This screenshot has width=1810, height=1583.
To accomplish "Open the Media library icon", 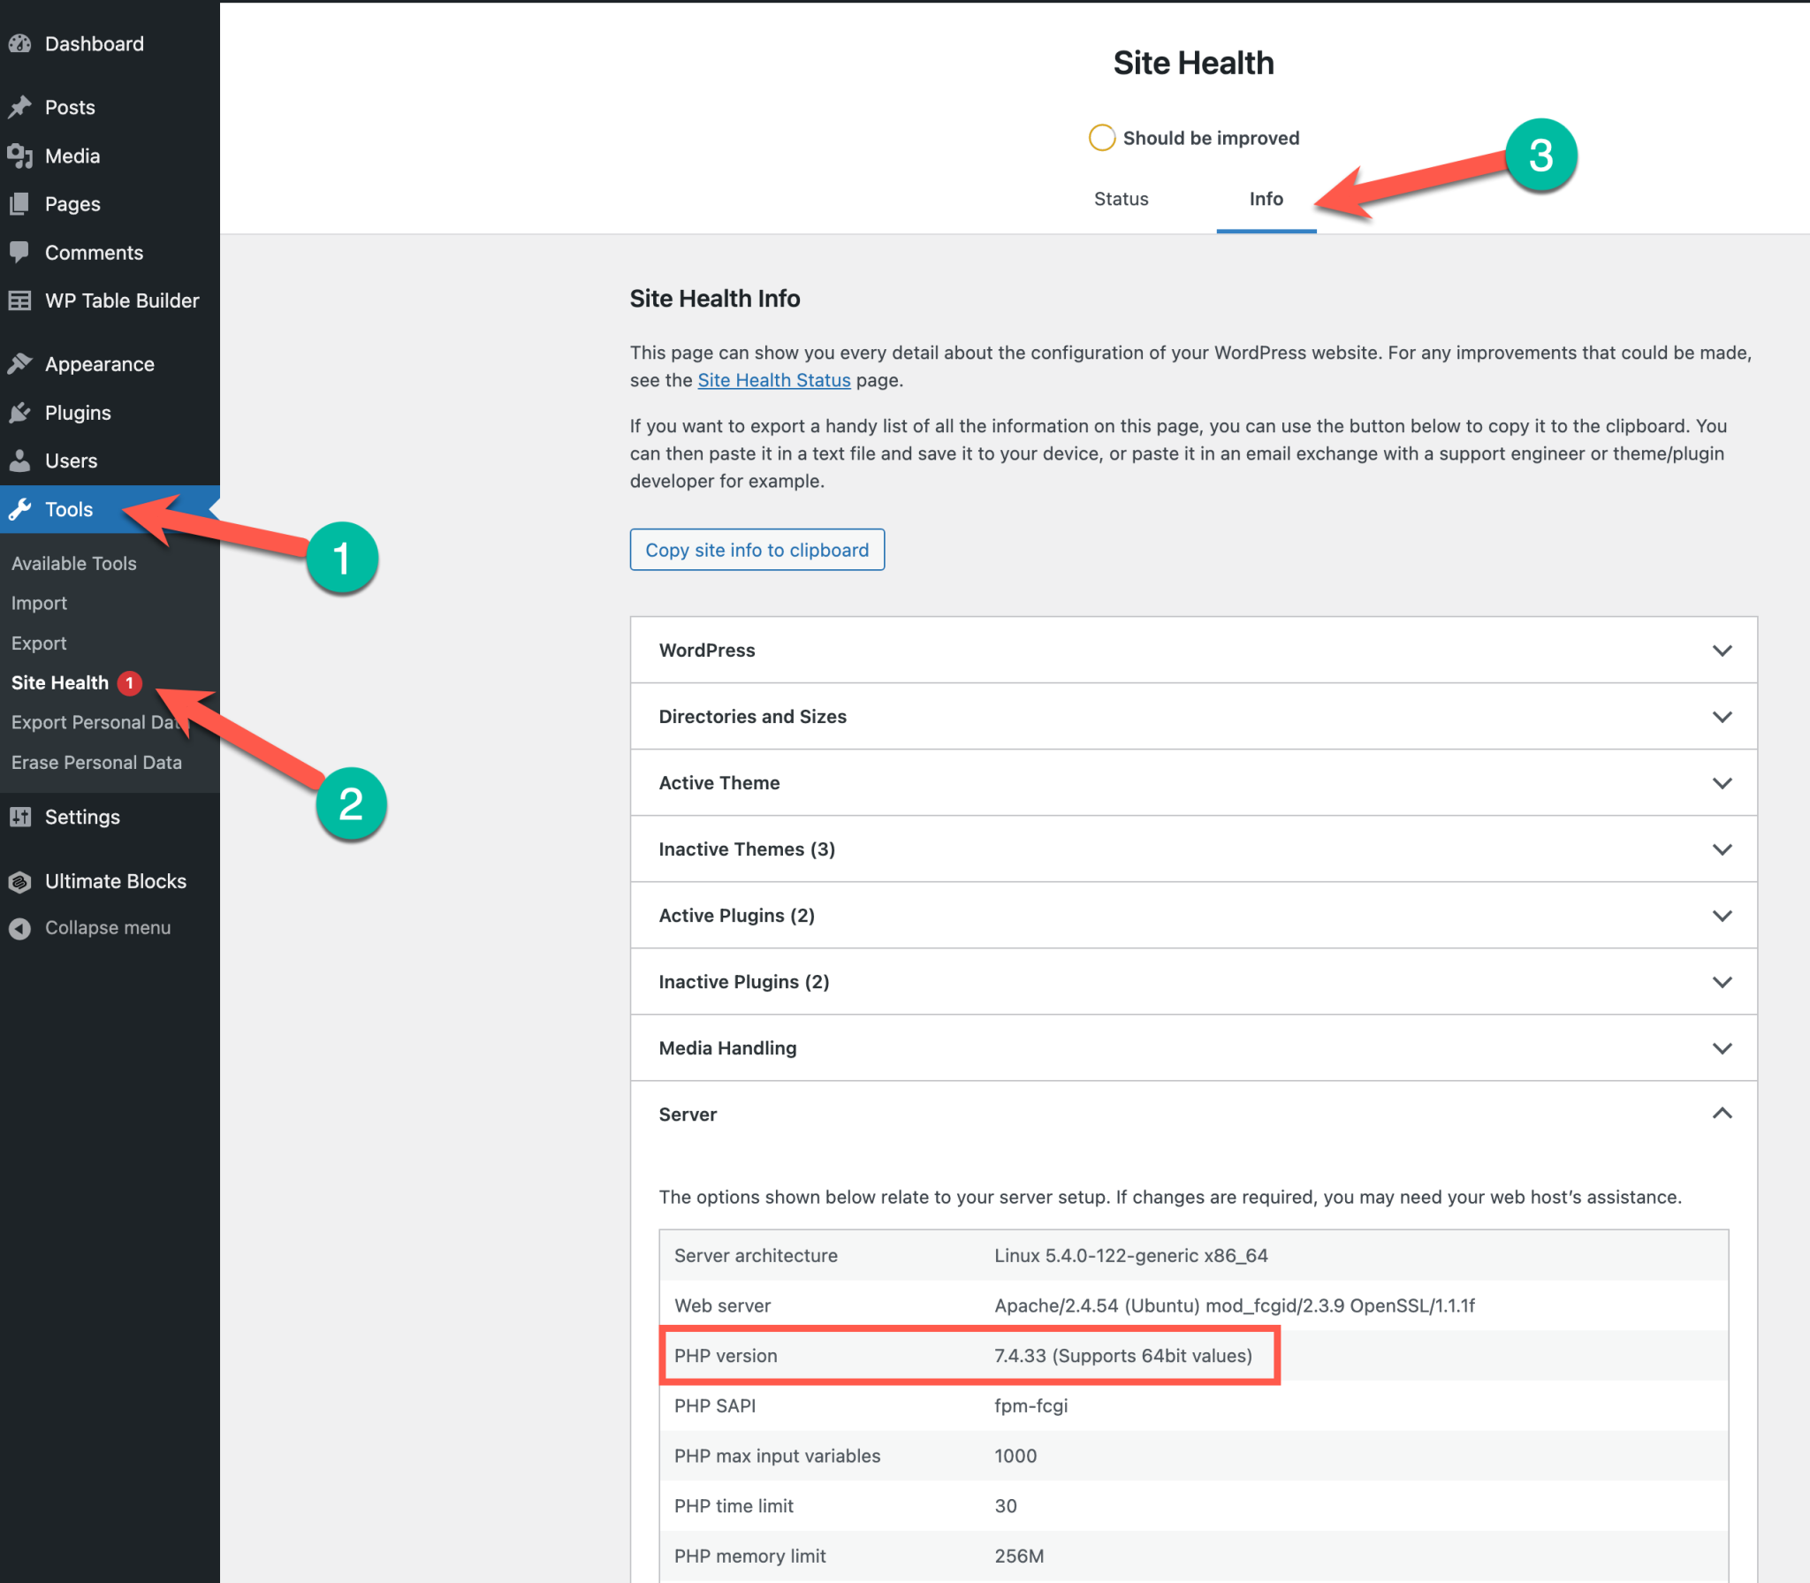I will point(21,156).
